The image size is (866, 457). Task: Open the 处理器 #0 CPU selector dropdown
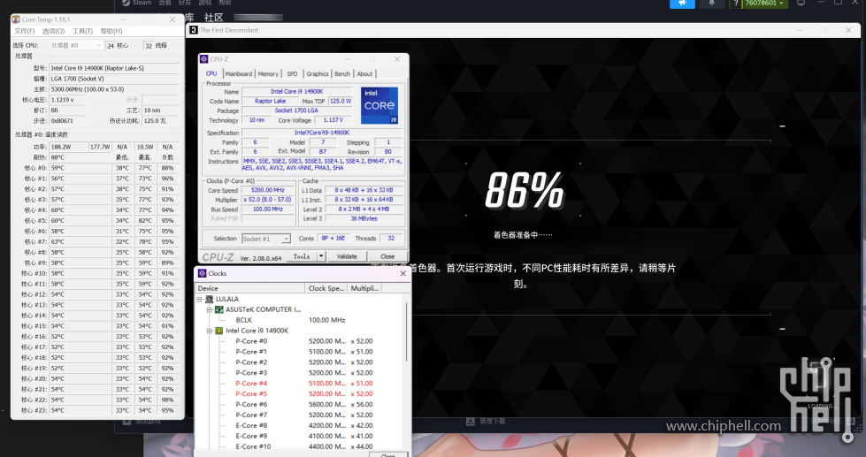point(76,45)
